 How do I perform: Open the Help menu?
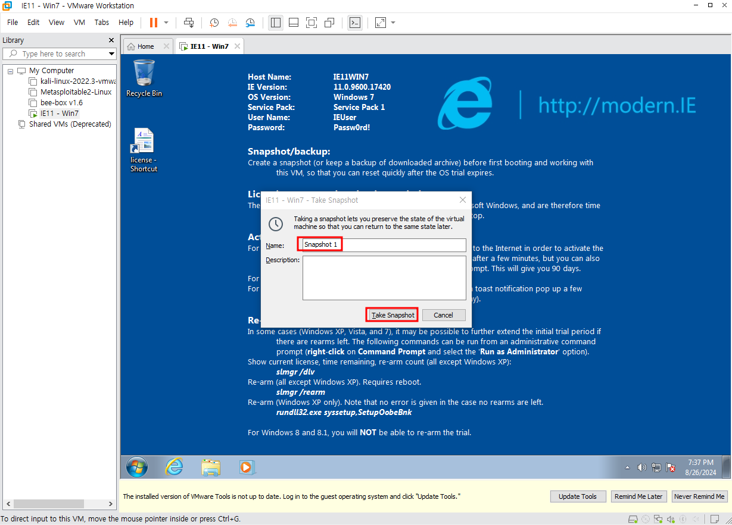(x=126, y=22)
